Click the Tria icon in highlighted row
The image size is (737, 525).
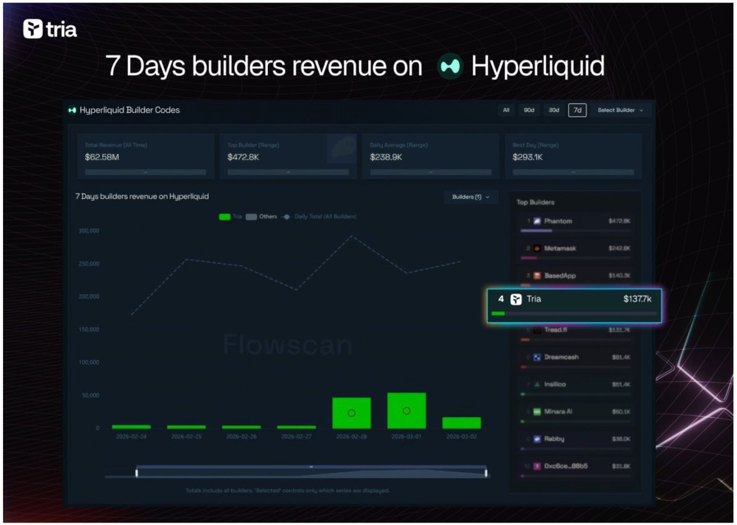point(517,299)
